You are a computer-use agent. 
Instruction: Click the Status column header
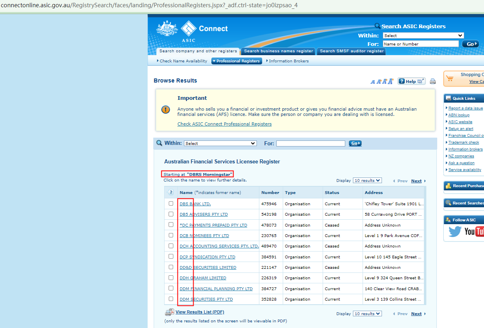pos(332,192)
